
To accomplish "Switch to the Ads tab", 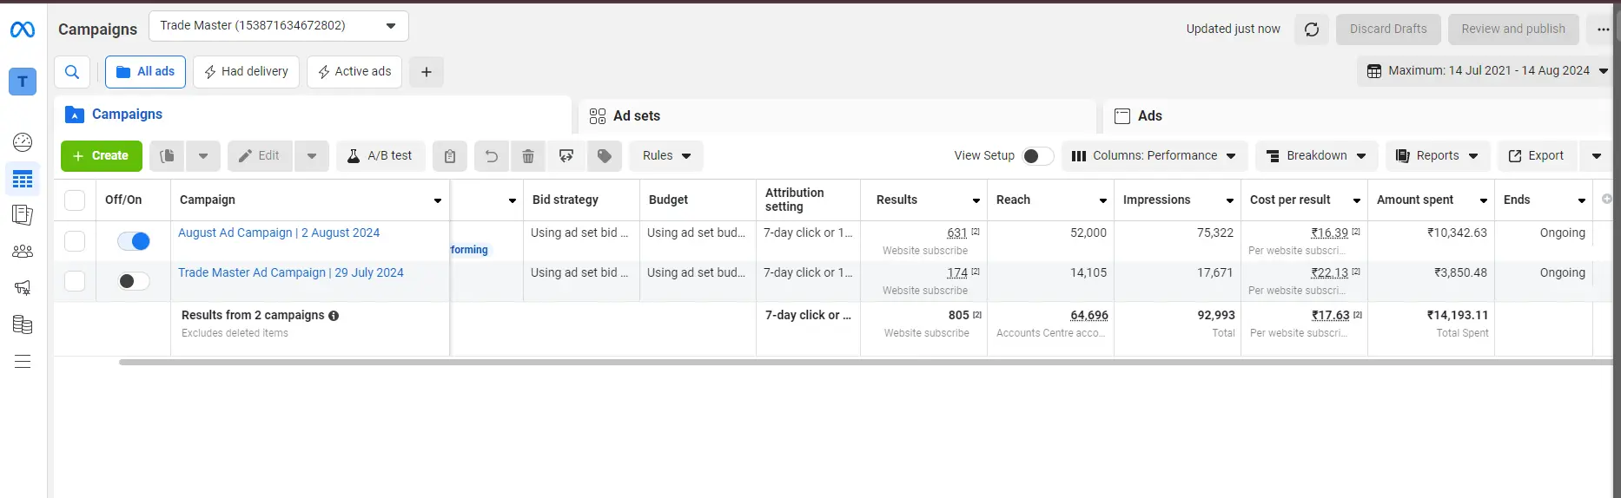I will click(1357, 116).
